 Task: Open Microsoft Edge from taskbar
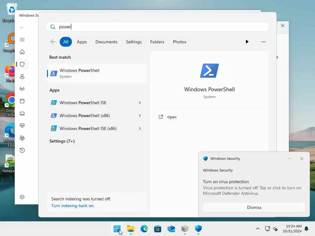point(144,229)
